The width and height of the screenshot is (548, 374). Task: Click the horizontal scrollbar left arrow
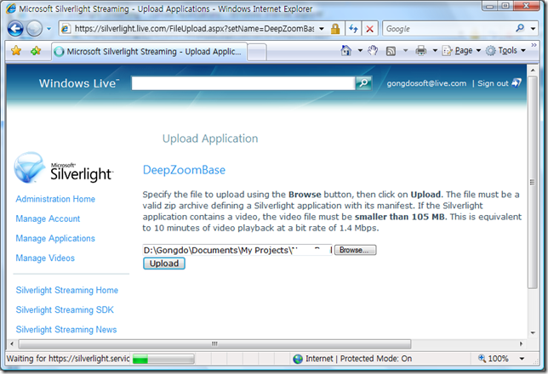pos(12,344)
